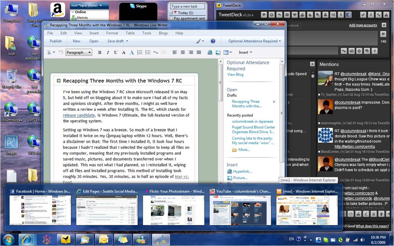Apply italic formatting in Live Writer
Viewport: 394px width, 246px height.
pyautogui.click(x=108, y=52)
